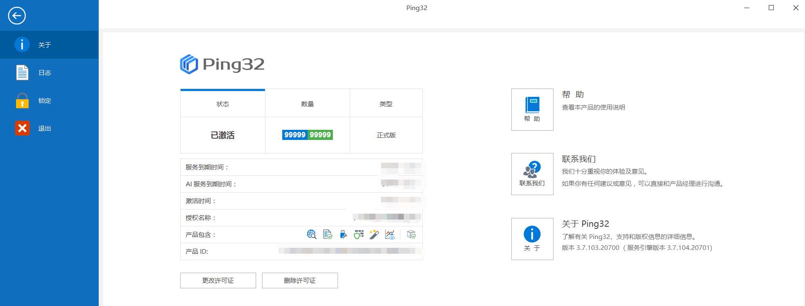Click the AI 服务到期时间 label
Image resolution: width=805 pixels, height=306 pixels.
pyautogui.click(x=211, y=184)
